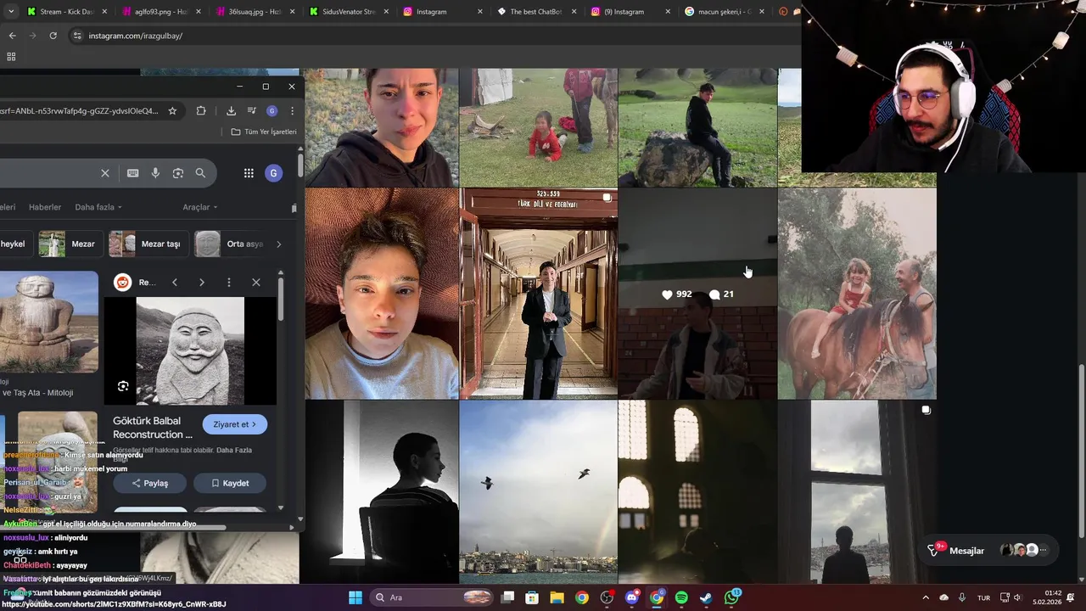Click the Lens icon on Balbal preview image
This screenshot has width=1086, height=611.
click(x=123, y=386)
